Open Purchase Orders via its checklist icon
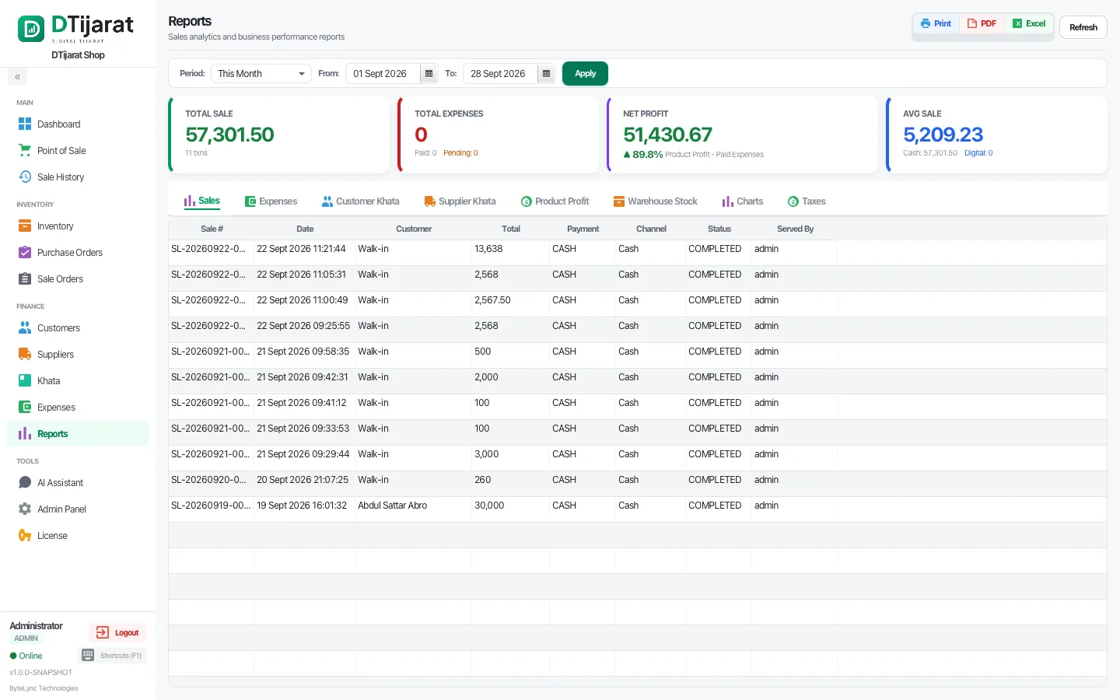Image resolution: width=1120 pixels, height=700 pixels. point(25,253)
